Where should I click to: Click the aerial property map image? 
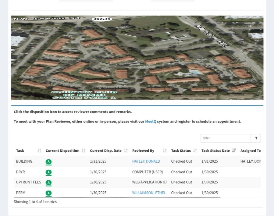click(137, 57)
